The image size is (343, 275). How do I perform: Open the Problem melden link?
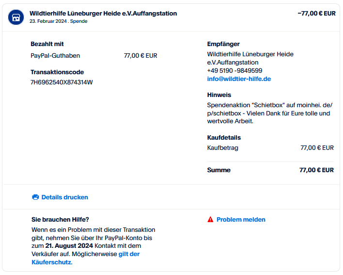tap(241, 219)
